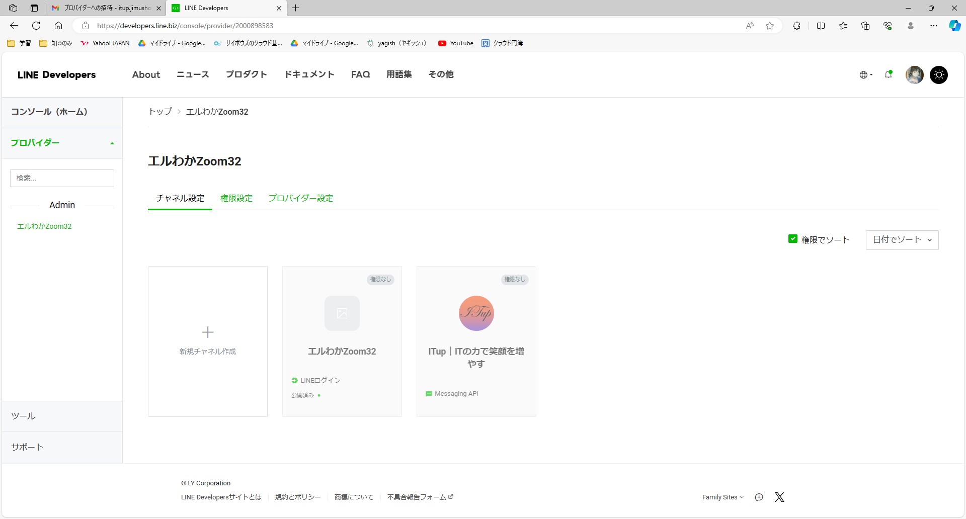Image resolution: width=966 pixels, height=519 pixels.
Task: Toggle 権限でソート checkbox
Action: (x=792, y=239)
